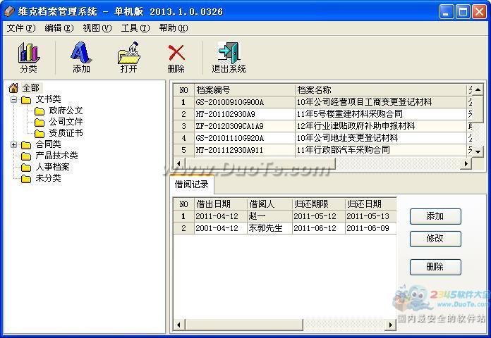Click archive list vertical scrollbar down arrow

pos(478,151)
